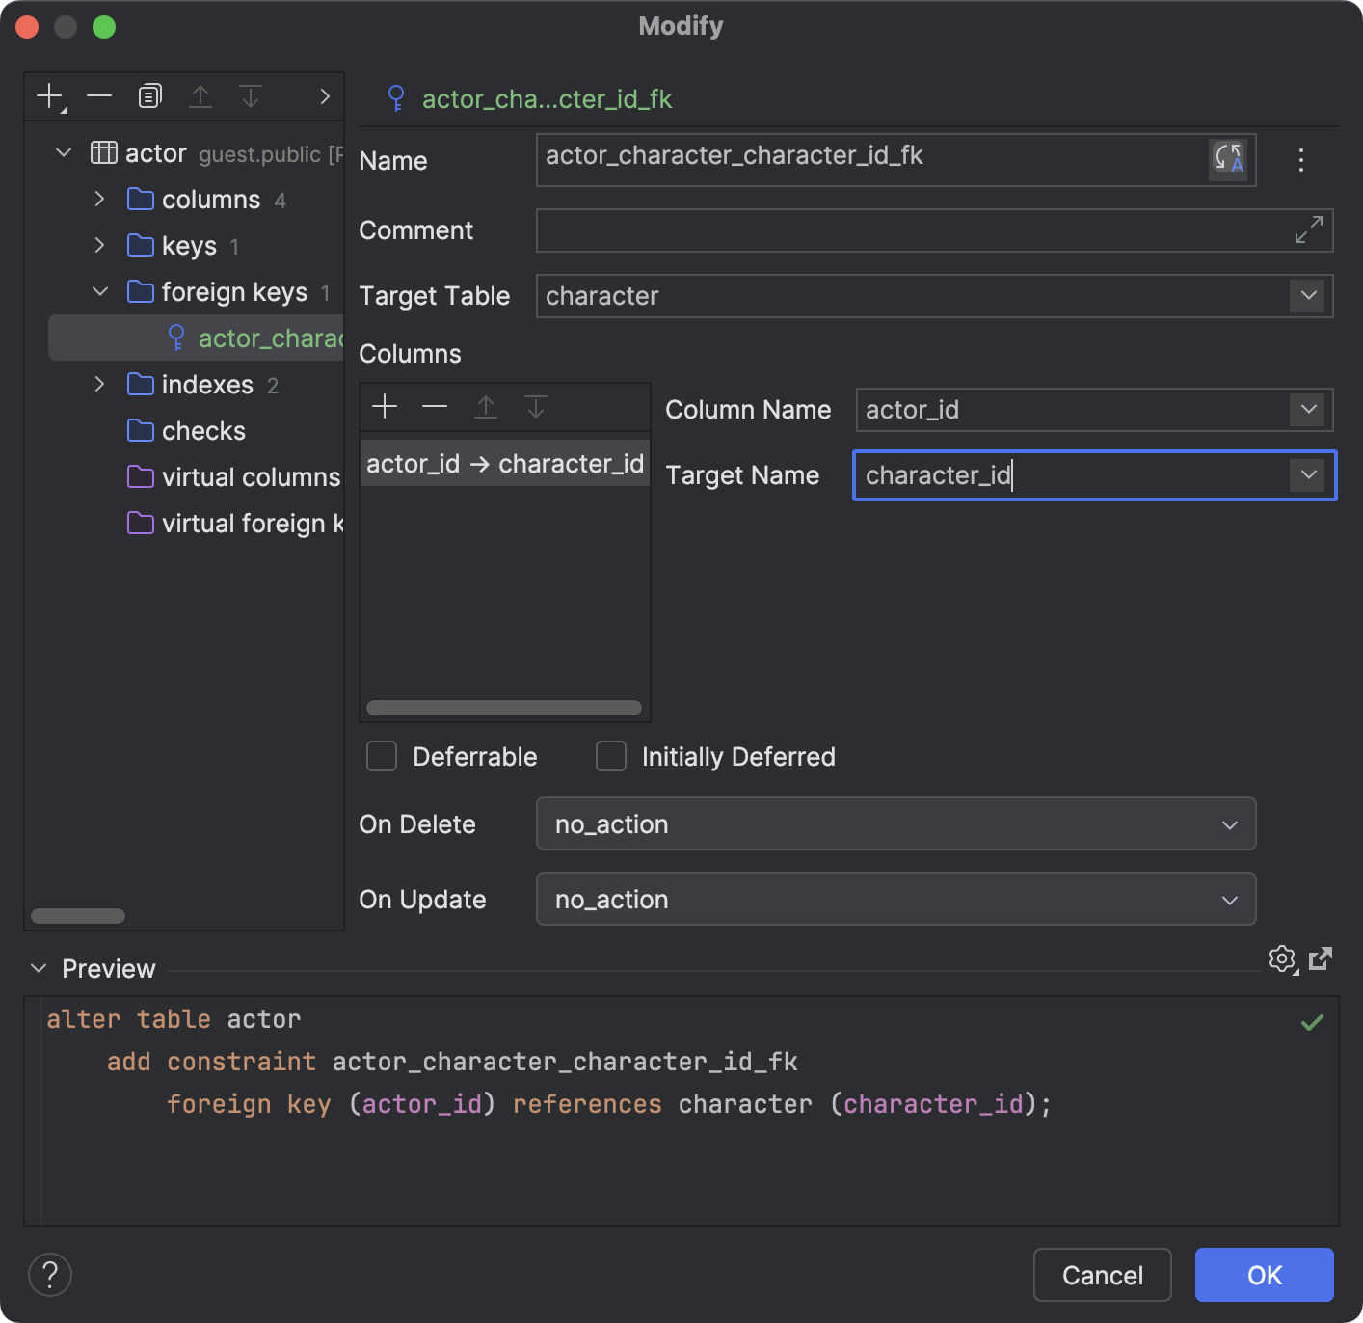
Task: Enable the Initially Deferred checkbox
Action: tap(611, 757)
